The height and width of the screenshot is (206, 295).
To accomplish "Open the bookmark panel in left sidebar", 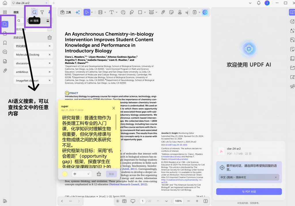I will click(5, 43).
